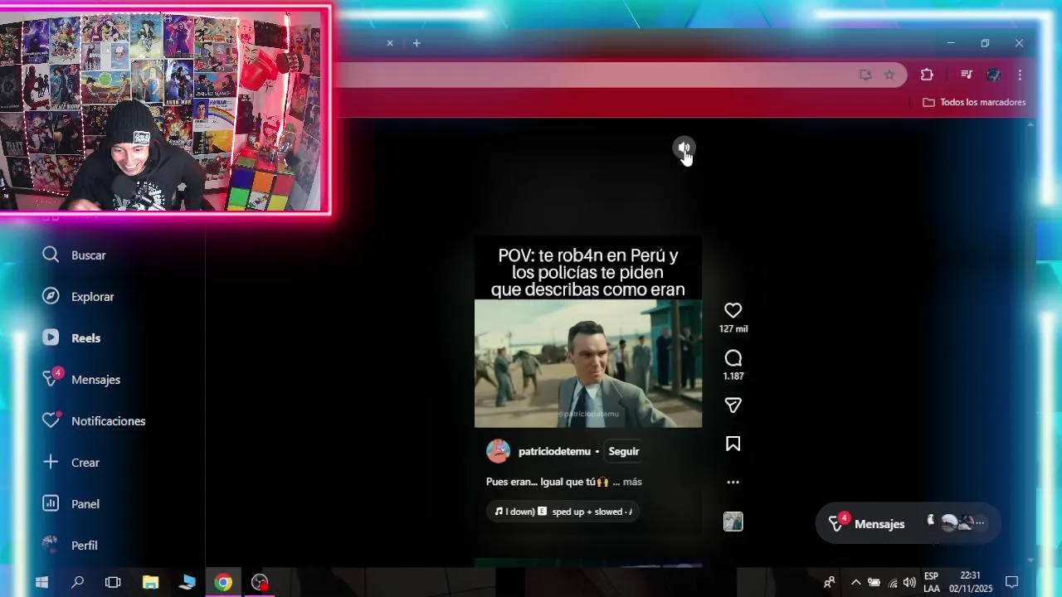The height and width of the screenshot is (597, 1062).
Task: Bookmark this page with the star icon
Action: (889, 75)
